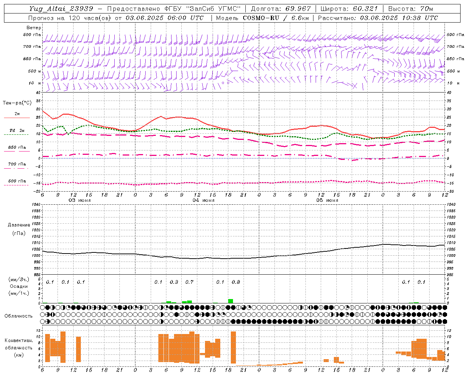Click the 04 июня date label
Screen dimensions: 466x373
[x=204, y=200]
